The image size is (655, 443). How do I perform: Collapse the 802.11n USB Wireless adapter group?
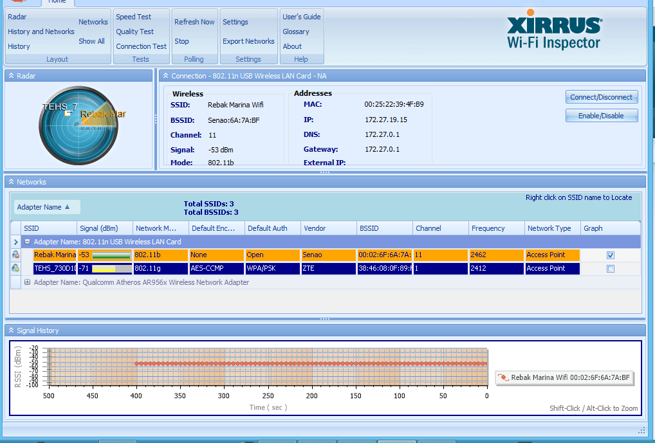pos(28,242)
